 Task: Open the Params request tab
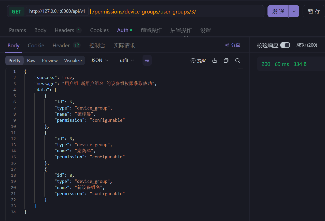tap(18, 30)
